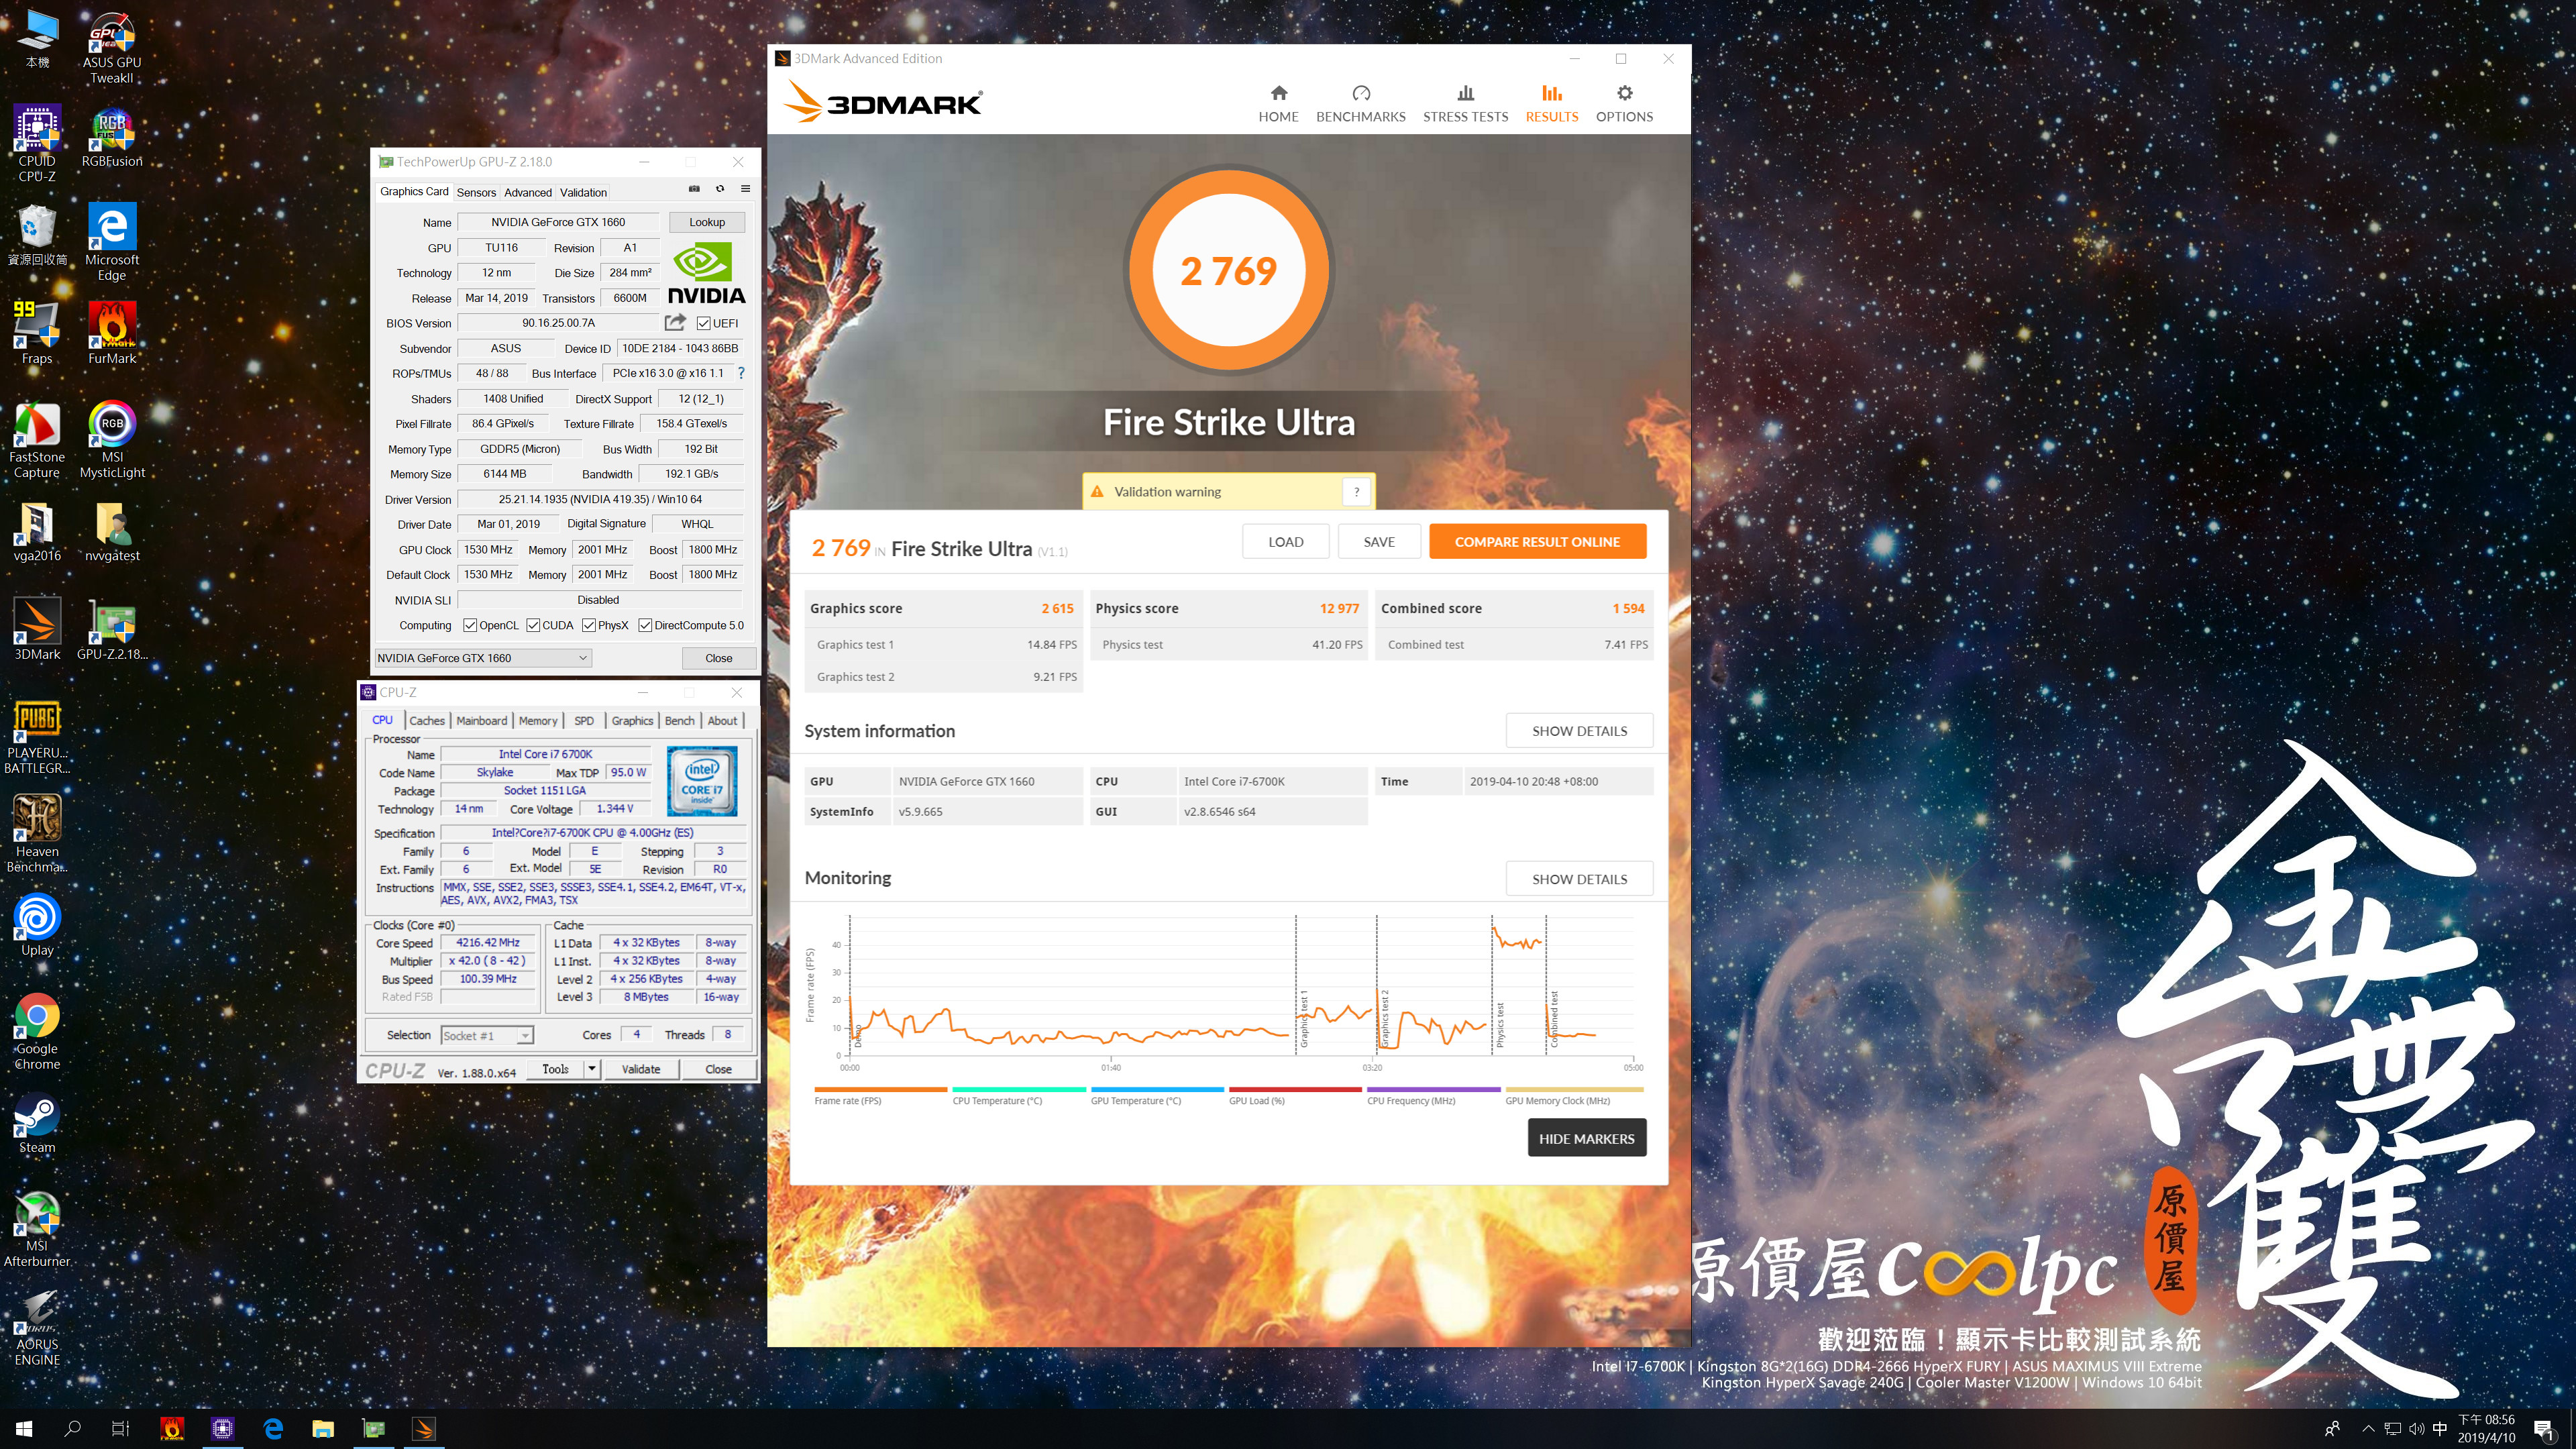
Task: Click BIOS version share/export icon in GPU-Z
Action: click(x=675, y=322)
